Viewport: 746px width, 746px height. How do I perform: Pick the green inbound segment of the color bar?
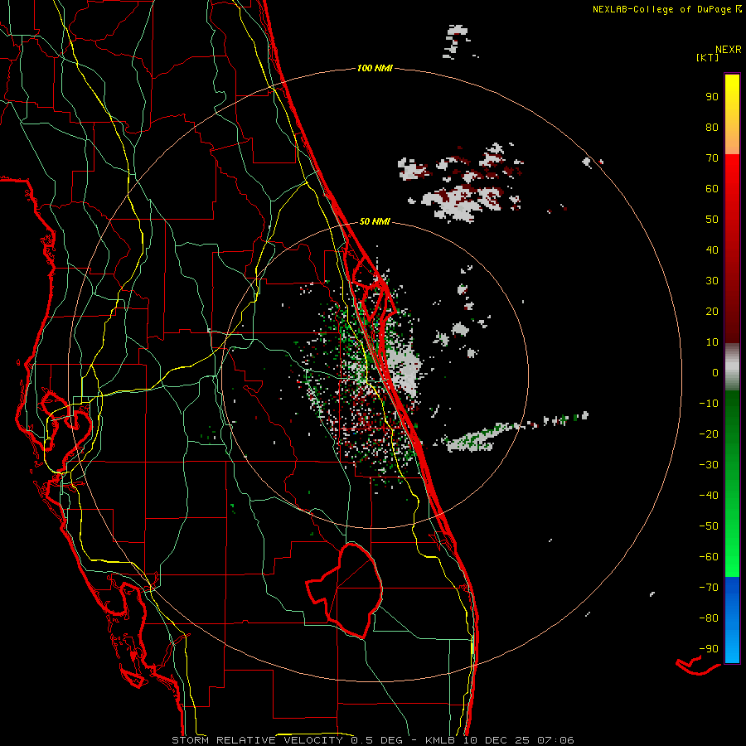coord(732,484)
